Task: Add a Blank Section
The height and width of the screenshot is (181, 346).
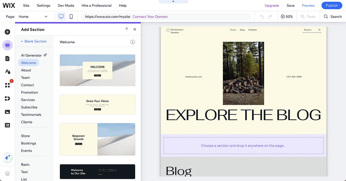Action: tap(34, 41)
